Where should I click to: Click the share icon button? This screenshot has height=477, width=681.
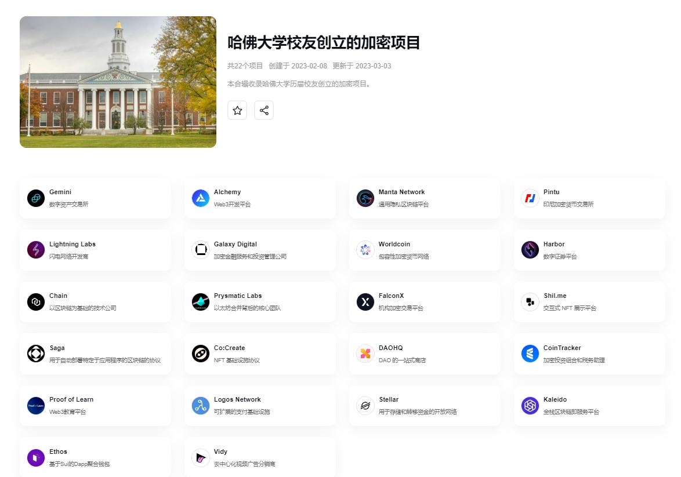tap(264, 110)
